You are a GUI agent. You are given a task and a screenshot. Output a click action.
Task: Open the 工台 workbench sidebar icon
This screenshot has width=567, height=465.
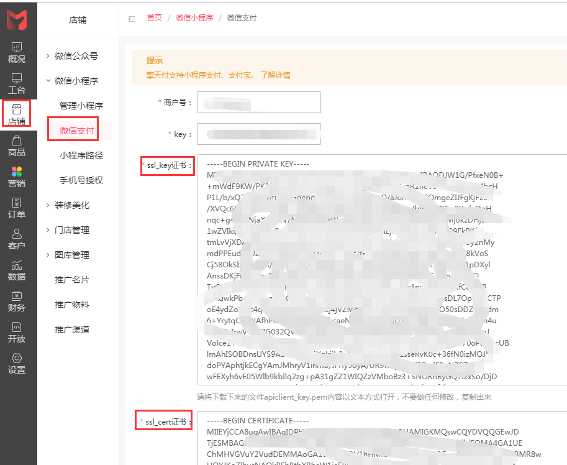point(17,84)
